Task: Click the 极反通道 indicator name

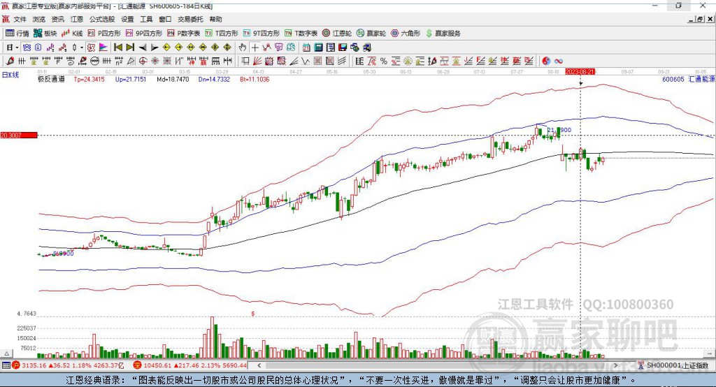Action: point(51,79)
